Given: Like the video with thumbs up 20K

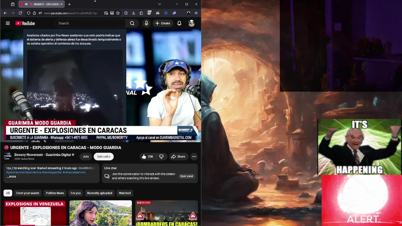Looking at the screenshot, I should [147, 157].
